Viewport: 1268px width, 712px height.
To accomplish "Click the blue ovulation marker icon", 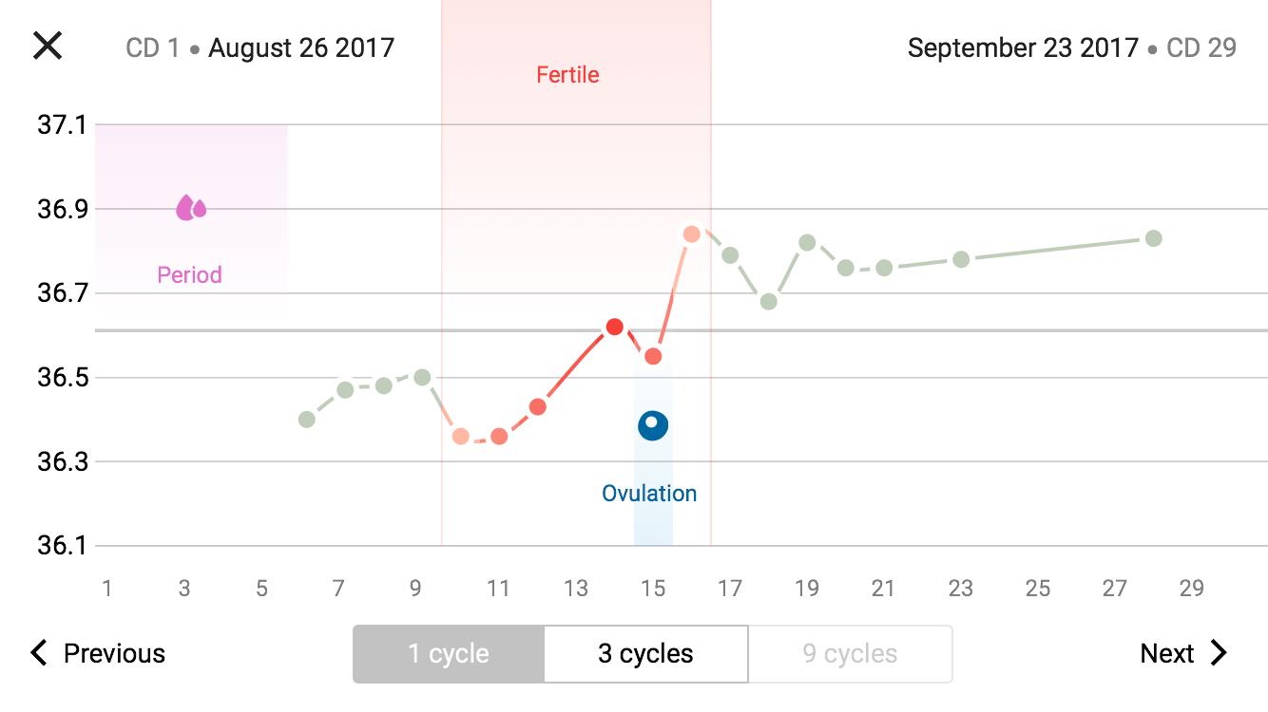I will click(x=652, y=424).
